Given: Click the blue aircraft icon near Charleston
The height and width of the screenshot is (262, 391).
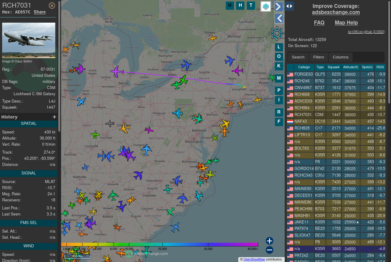Looking at the screenshot, I should click(147, 150).
